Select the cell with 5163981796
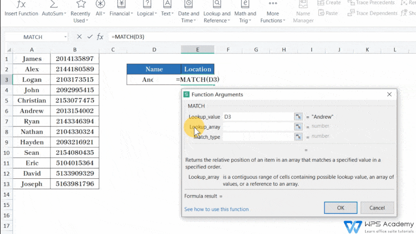Viewport: 416px width, 234px height. [x=75, y=184]
